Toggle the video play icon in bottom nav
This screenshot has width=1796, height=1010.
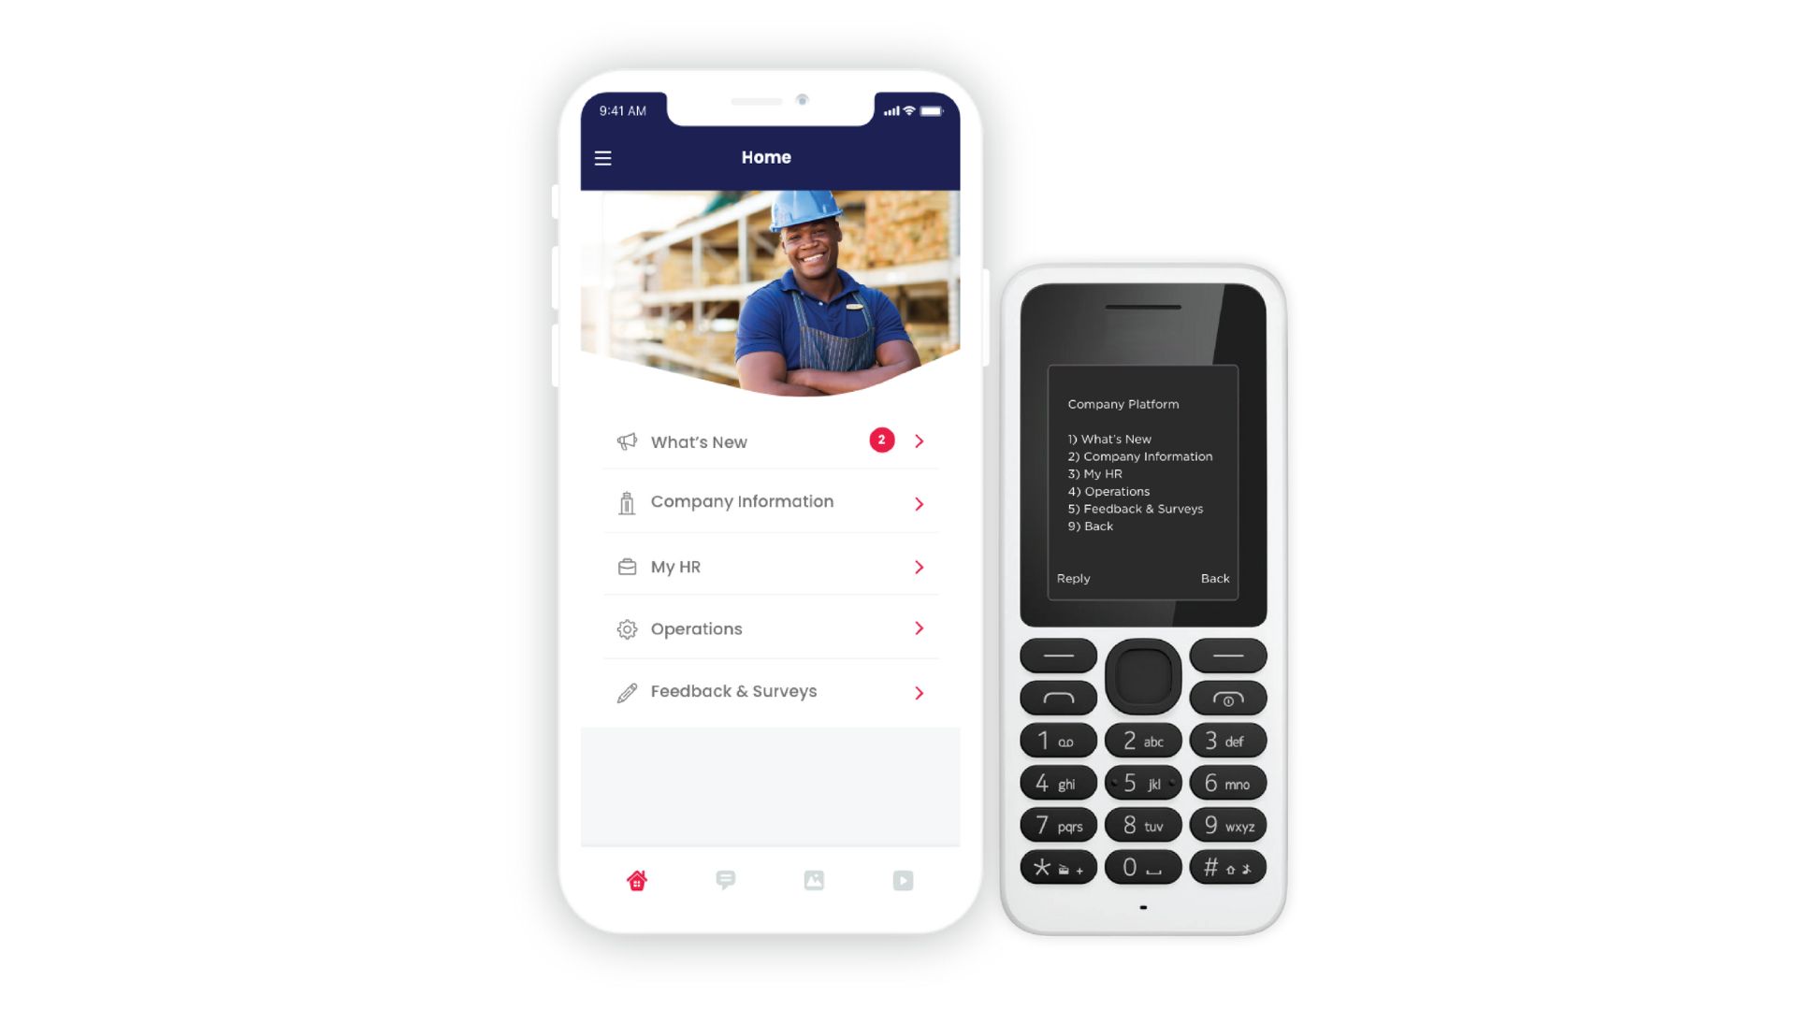[x=903, y=879]
